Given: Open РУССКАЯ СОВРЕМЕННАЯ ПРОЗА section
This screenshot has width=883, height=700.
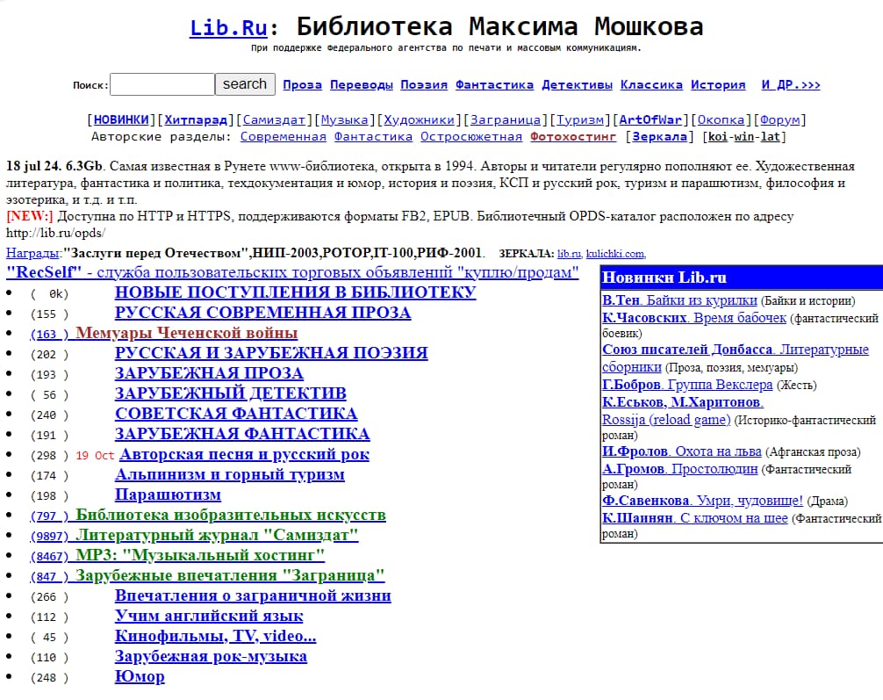Looking at the screenshot, I should pos(263,313).
